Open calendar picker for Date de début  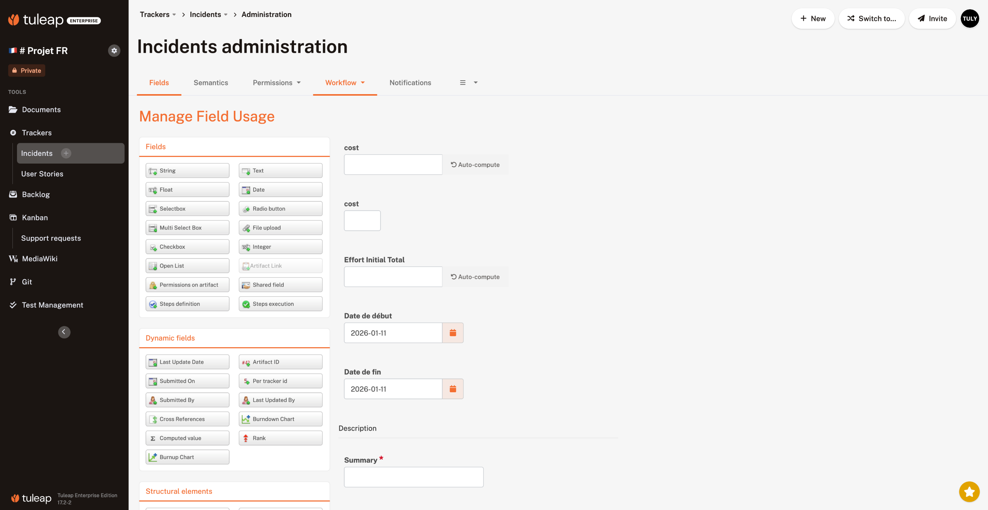point(453,333)
